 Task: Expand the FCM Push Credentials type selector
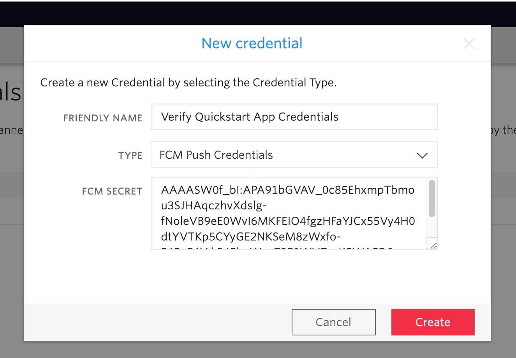[x=294, y=155]
